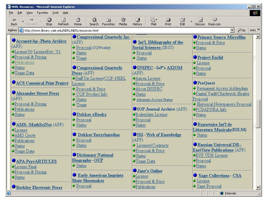Viewport: 267px width, 200px height.
Task: Click the PCI/APS/RA Info link
Action: [211, 109]
